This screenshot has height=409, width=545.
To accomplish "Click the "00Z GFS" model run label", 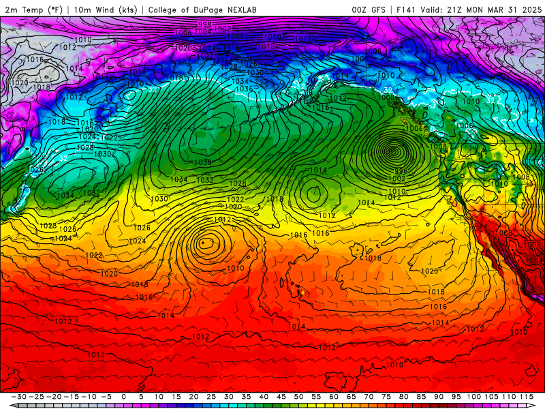I will tap(369, 10).
